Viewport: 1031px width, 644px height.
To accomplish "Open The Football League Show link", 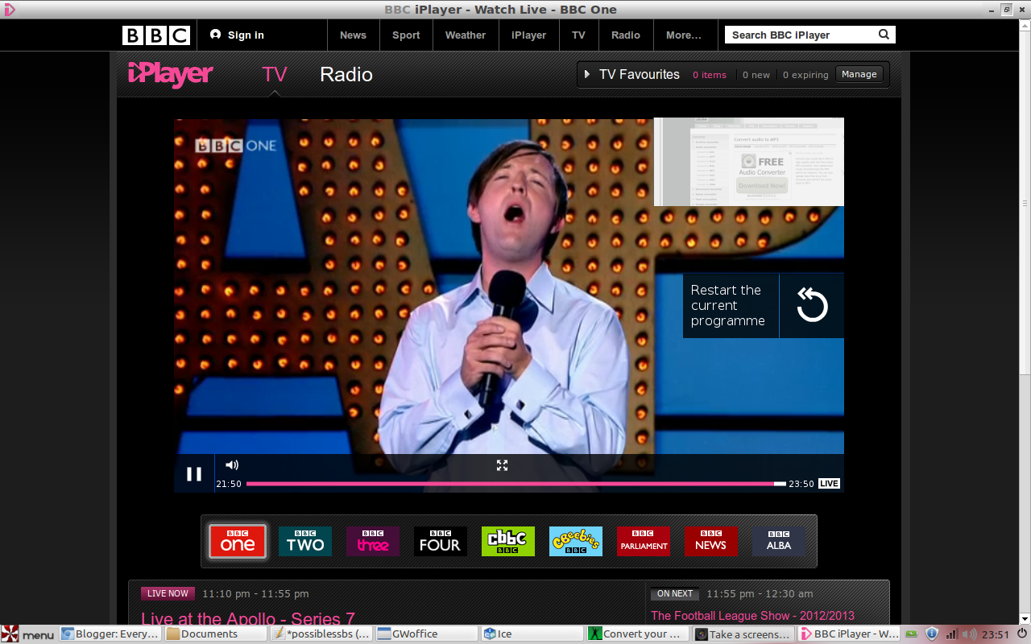I will tap(752, 616).
